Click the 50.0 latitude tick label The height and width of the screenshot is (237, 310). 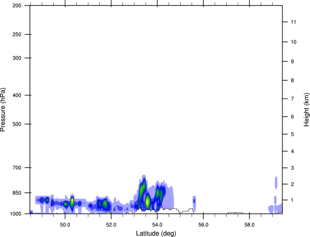[65, 225]
